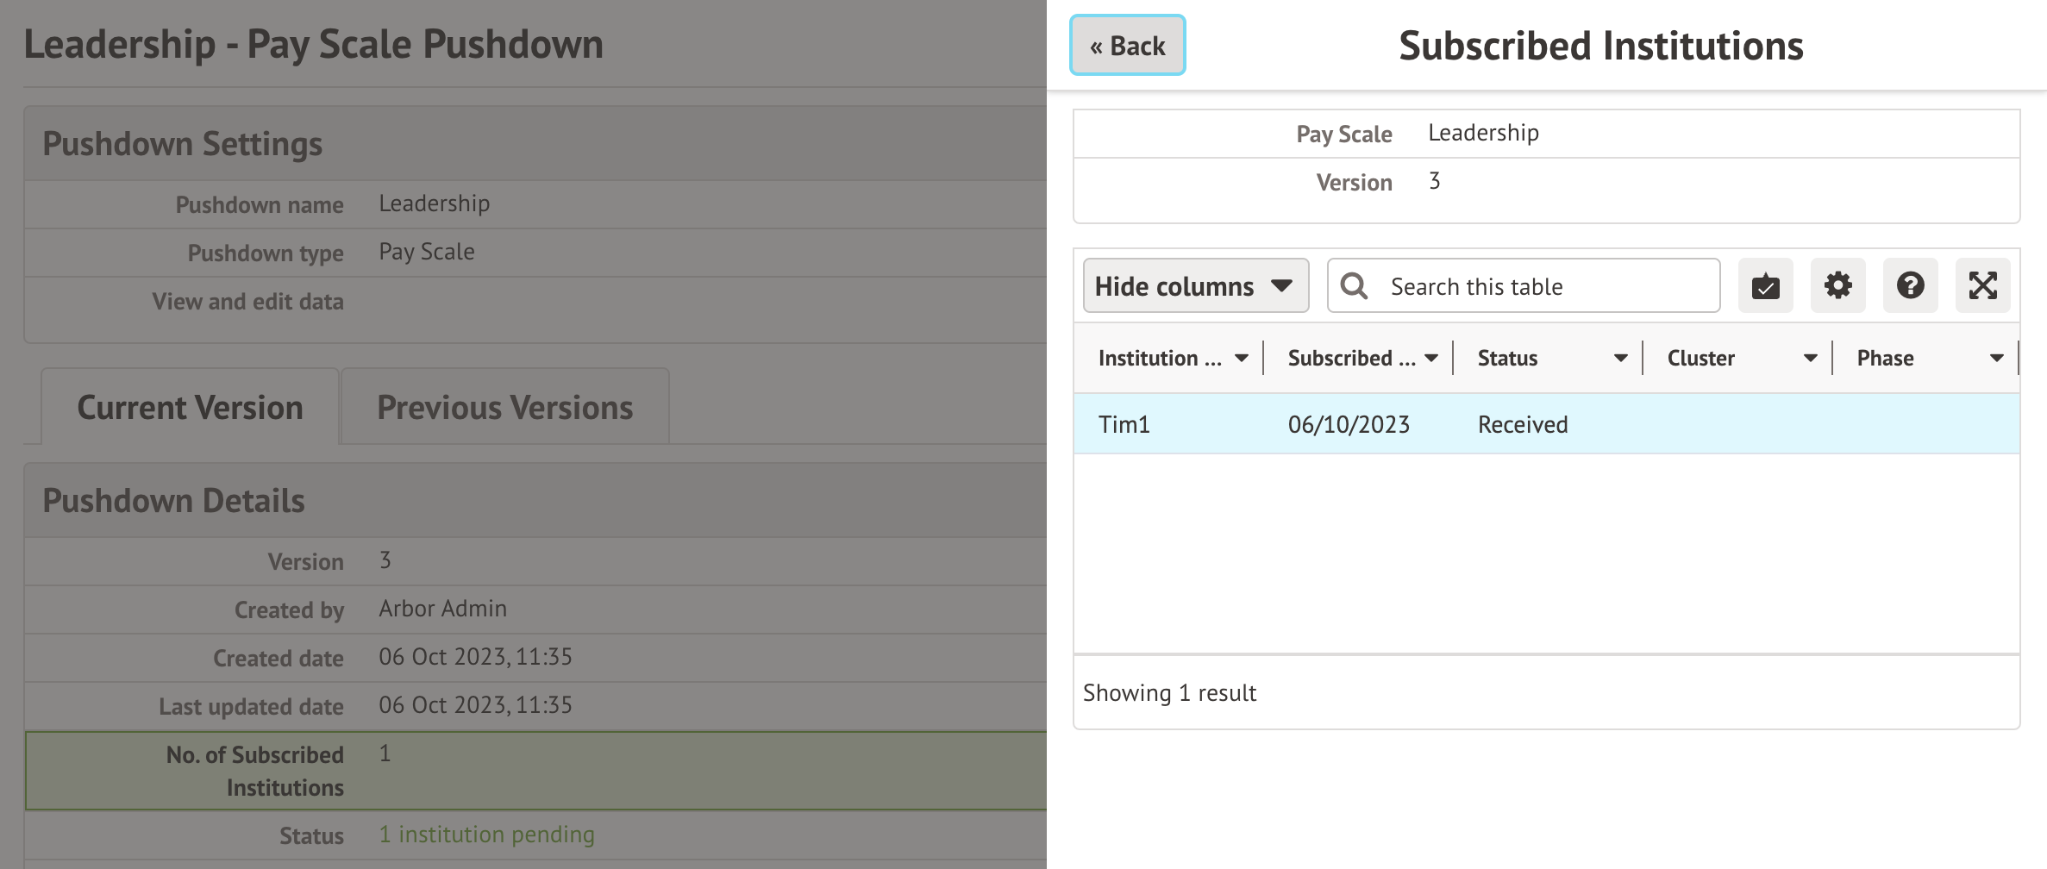Viewport: 2047px width, 869px height.
Task: Click the search magnifier icon
Action: point(1355,285)
